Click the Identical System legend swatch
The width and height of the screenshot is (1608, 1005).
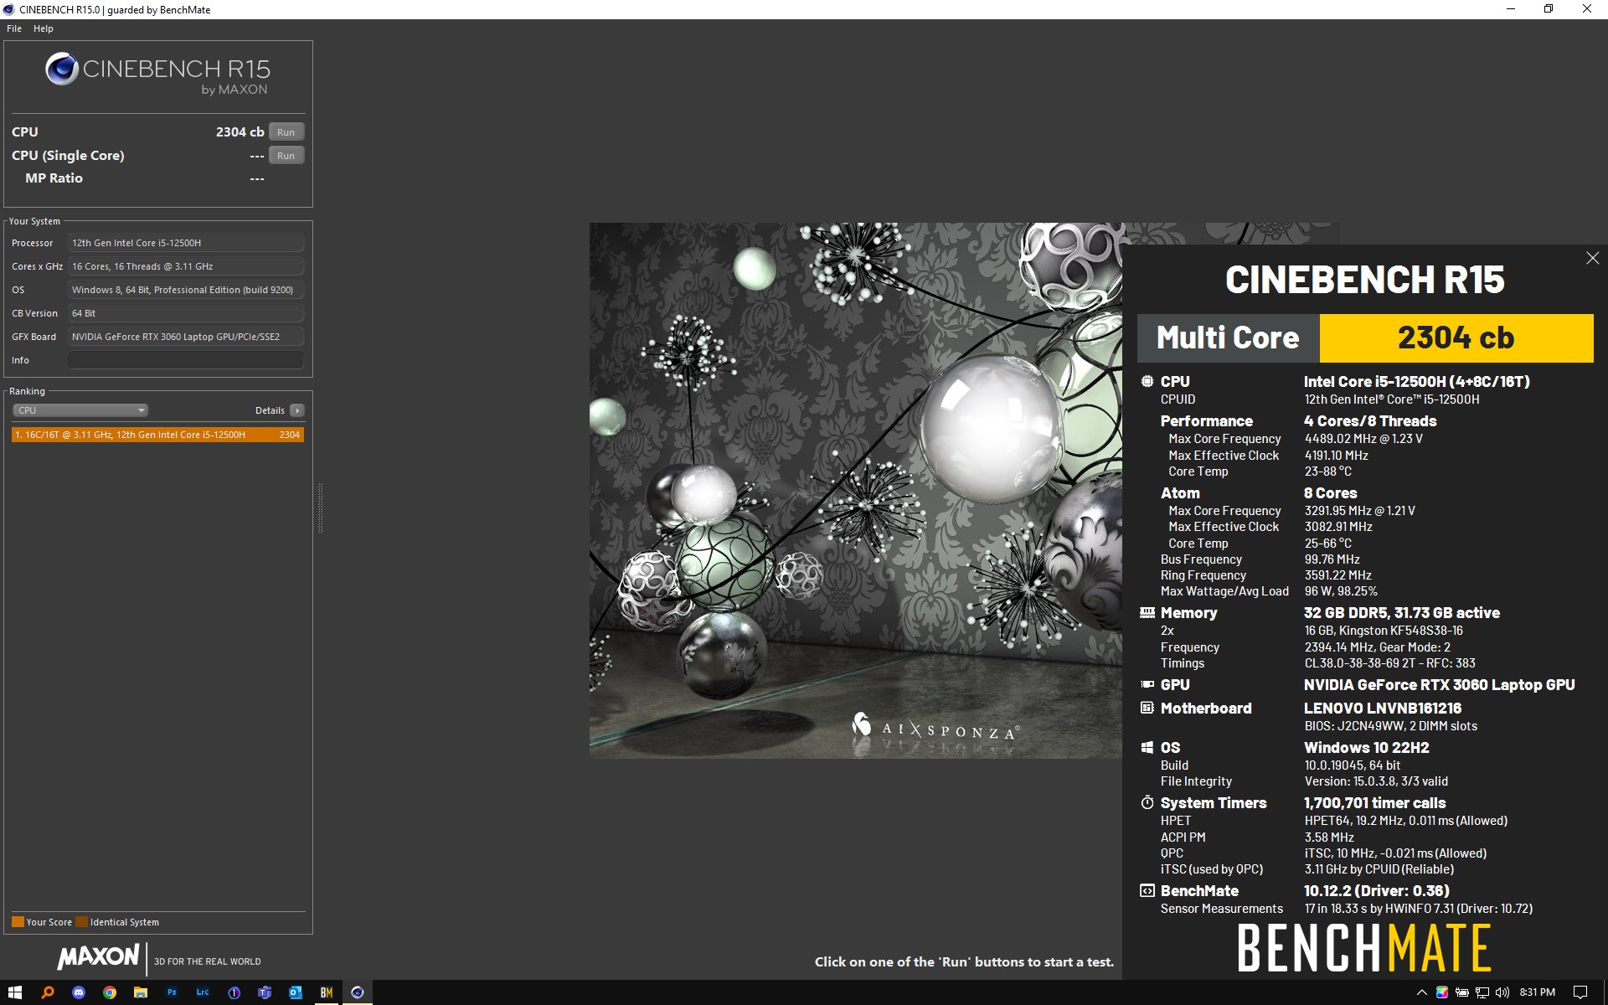81,922
